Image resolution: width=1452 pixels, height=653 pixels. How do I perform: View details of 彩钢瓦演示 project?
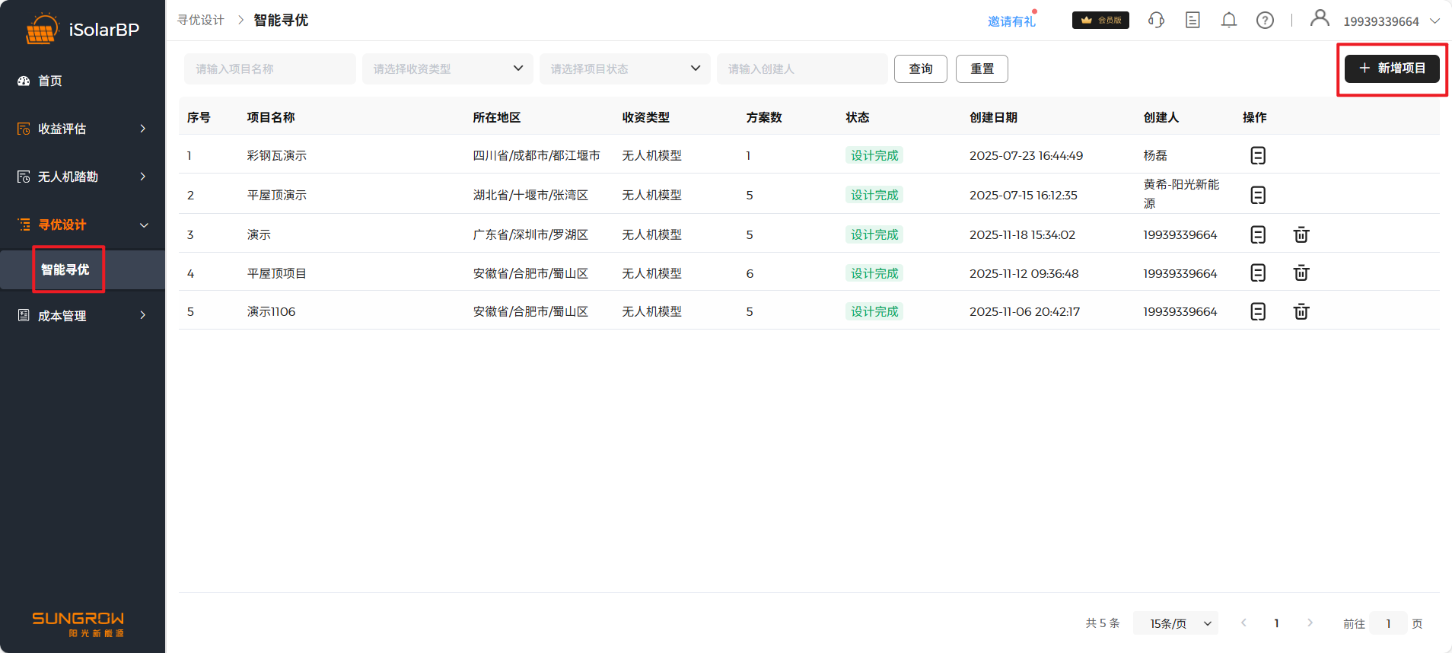[x=1258, y=155]
